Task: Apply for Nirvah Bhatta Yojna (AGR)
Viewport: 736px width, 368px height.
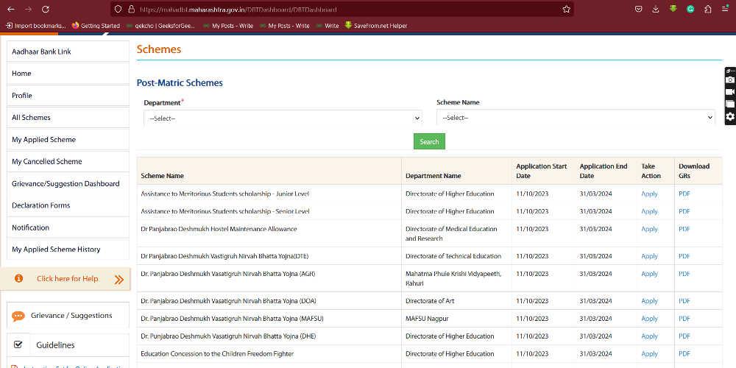Action: tap(649, 274)
